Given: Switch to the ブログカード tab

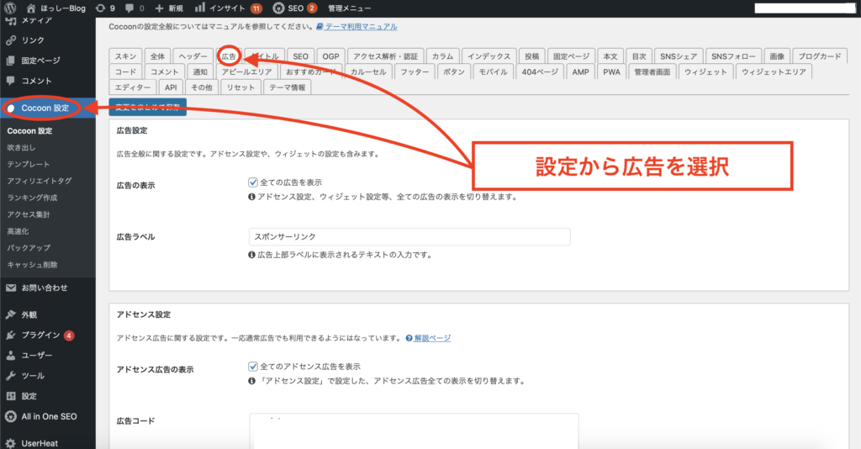Looking at the screenshot, I should 820,56.
